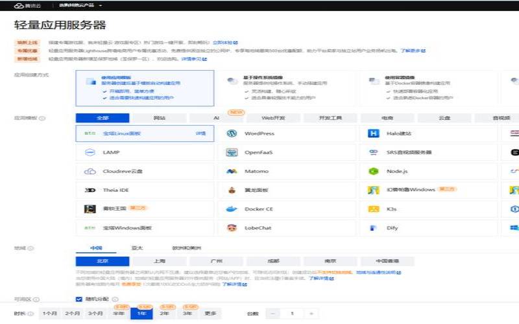Click the OpenFaaS template icon
The width and height of the screenshot is (519, 324).
tap(231, 153)
